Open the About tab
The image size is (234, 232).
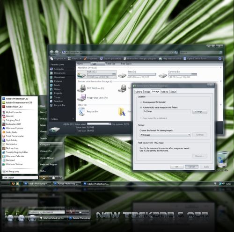coord(173,92)
